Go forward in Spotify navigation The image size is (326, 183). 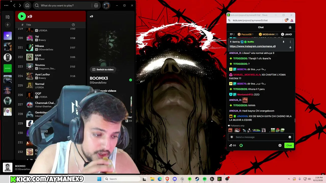click(20, 5)
